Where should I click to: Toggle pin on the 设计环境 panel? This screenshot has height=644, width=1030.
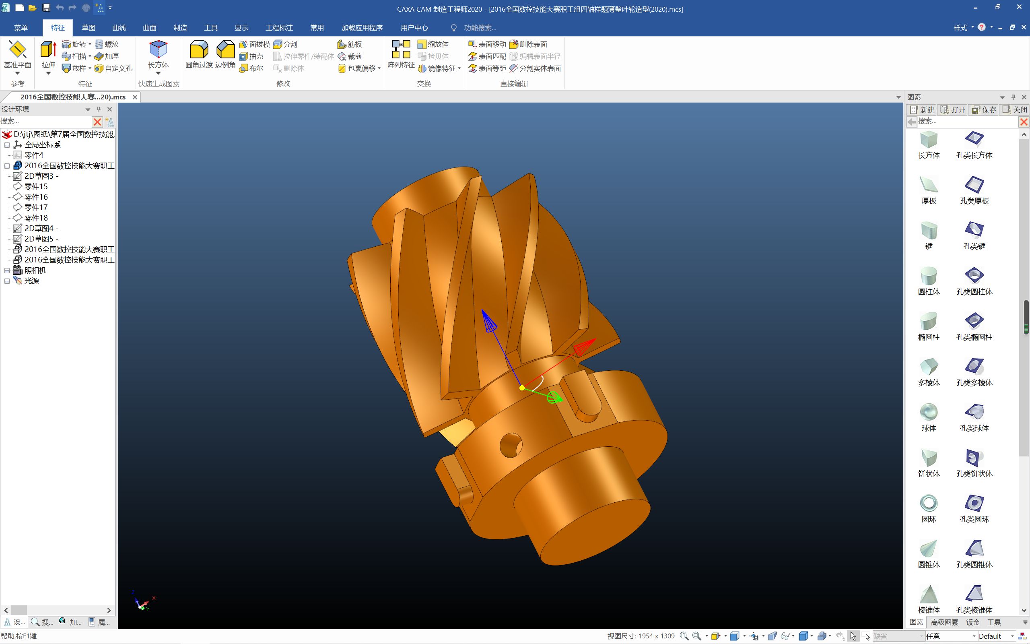tap(99, 109)
